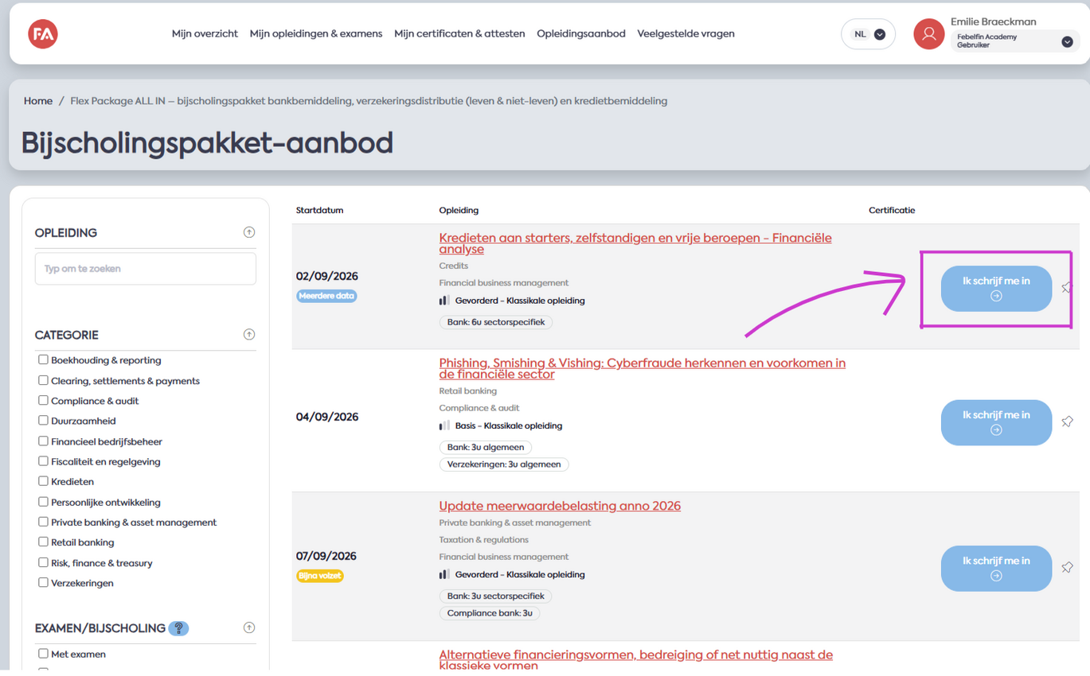Screen dimensions: 1090x676
Task: Enroll in the Kredieten aan starters course
Action: tap(996, 288)
